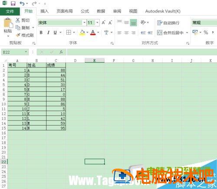Click the red font color swatch A
The width and height of the screenshot is (217, 189).
point(93,33)
